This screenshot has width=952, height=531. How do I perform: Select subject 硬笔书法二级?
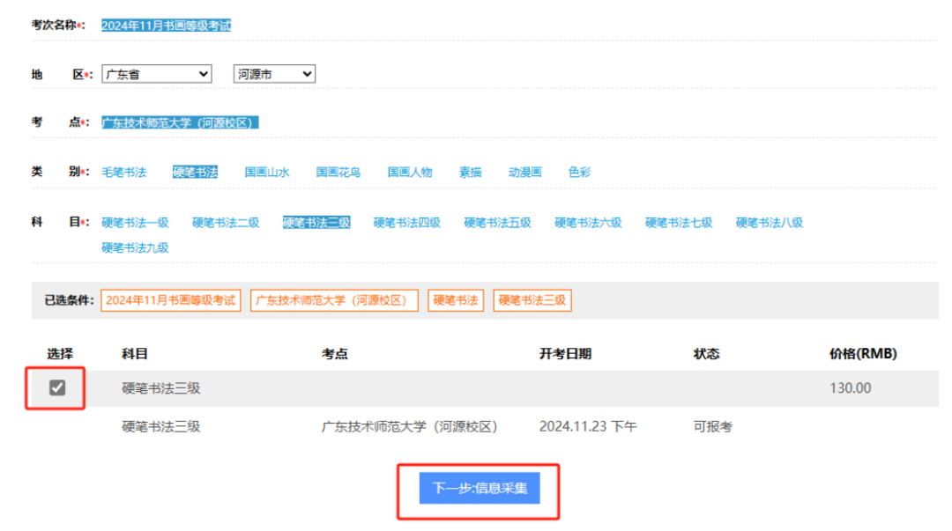coord(226,223)
